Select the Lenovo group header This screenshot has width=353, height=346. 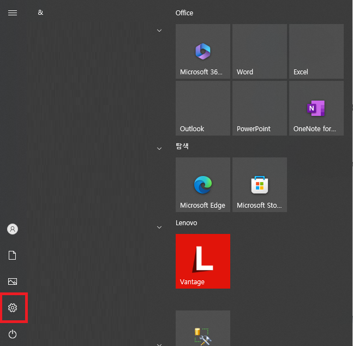[x=186, y=223]
